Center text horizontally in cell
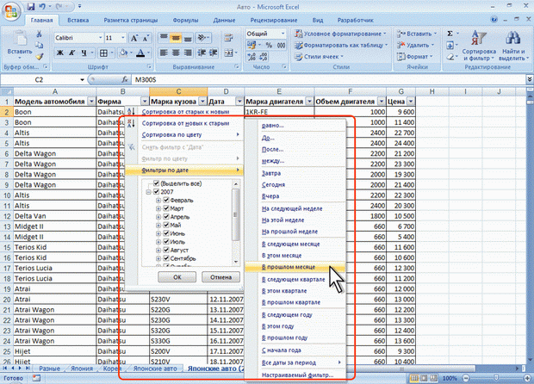The image size is (534, 384). (x=176, y=53)
